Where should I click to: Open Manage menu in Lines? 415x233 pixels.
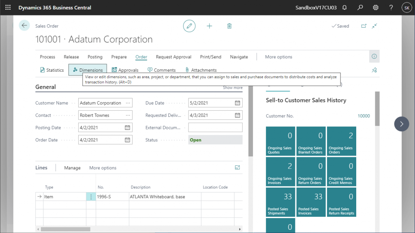(72, 168)
